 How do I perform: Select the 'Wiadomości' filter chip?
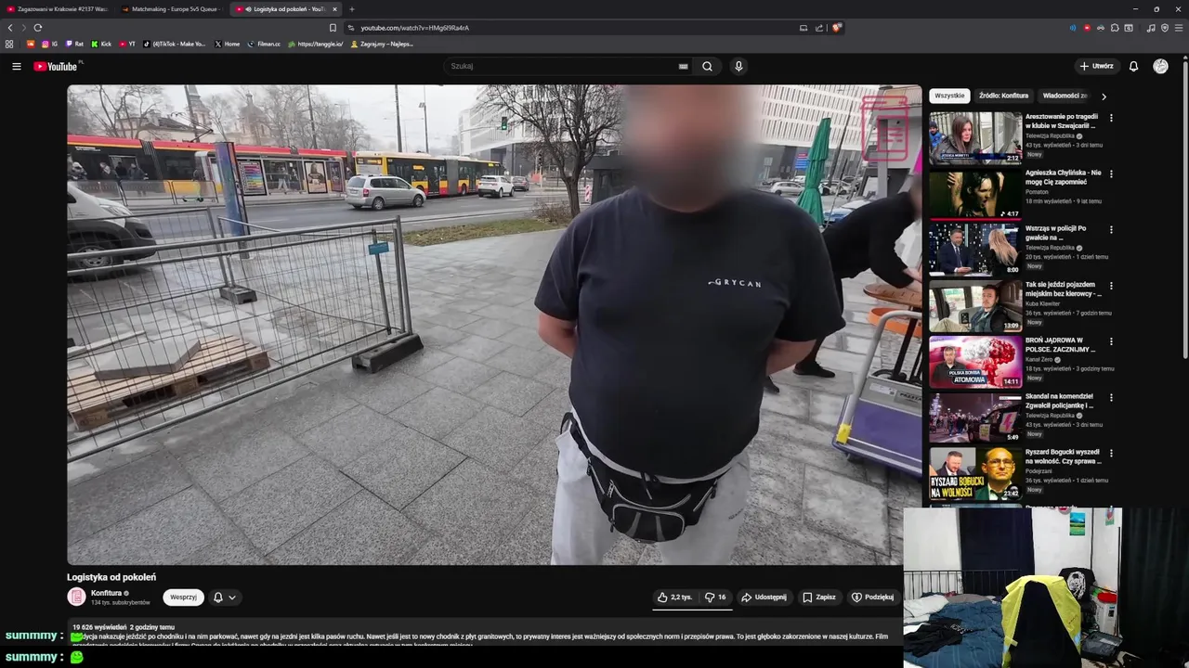point(1064,96)
